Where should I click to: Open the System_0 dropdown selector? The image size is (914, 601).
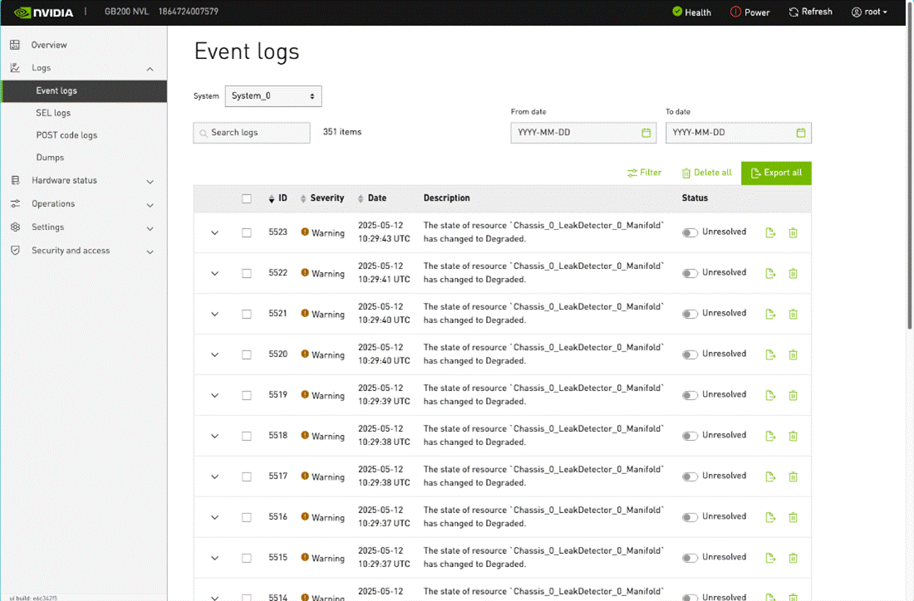[273, 96]
